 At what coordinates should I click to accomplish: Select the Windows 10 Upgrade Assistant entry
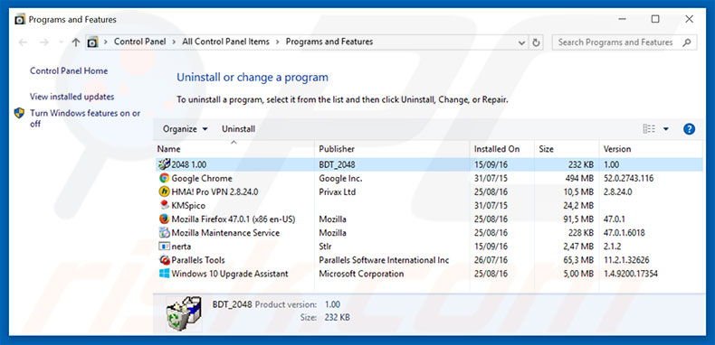(230, 274)
